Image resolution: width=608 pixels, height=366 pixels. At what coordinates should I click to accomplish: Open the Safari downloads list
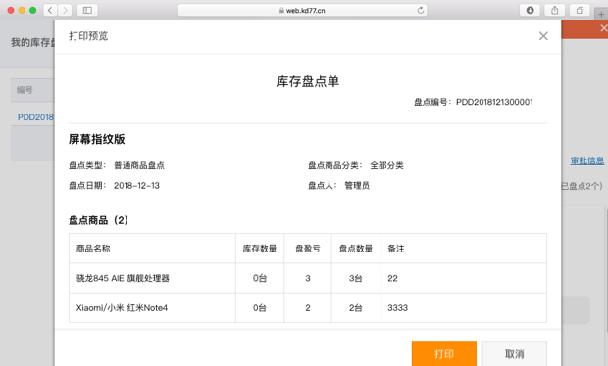(x=531, y=10)
